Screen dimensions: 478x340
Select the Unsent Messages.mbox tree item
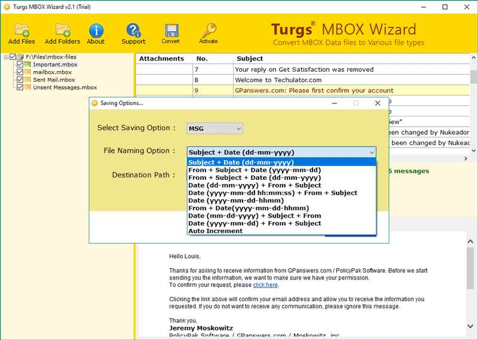click(65, 87)
